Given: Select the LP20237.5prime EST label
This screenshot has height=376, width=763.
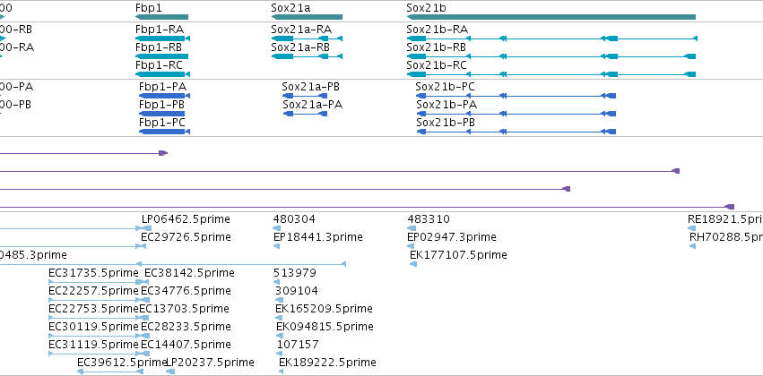Looking at the screenshot, I should point(210,363).
